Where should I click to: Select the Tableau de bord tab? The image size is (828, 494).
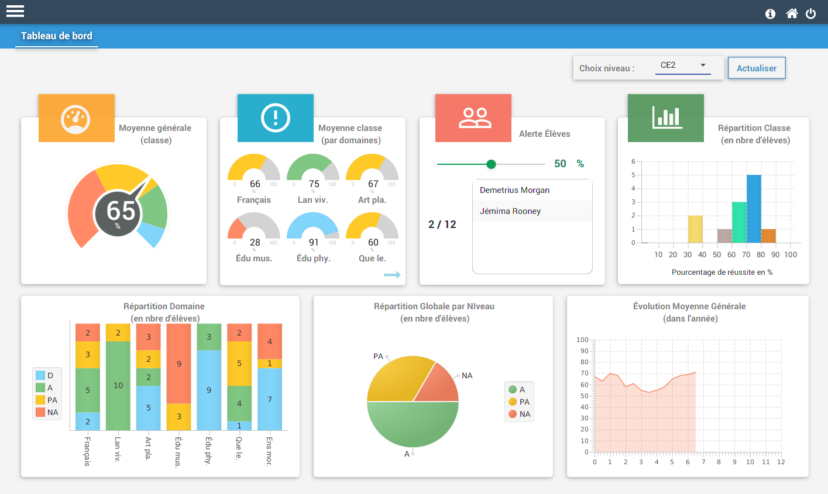(x=57, y=36)
